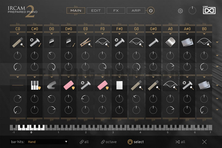This screenshot has height=148, width=222.
Task: Click the UVI logo
Action: (209, 10)
